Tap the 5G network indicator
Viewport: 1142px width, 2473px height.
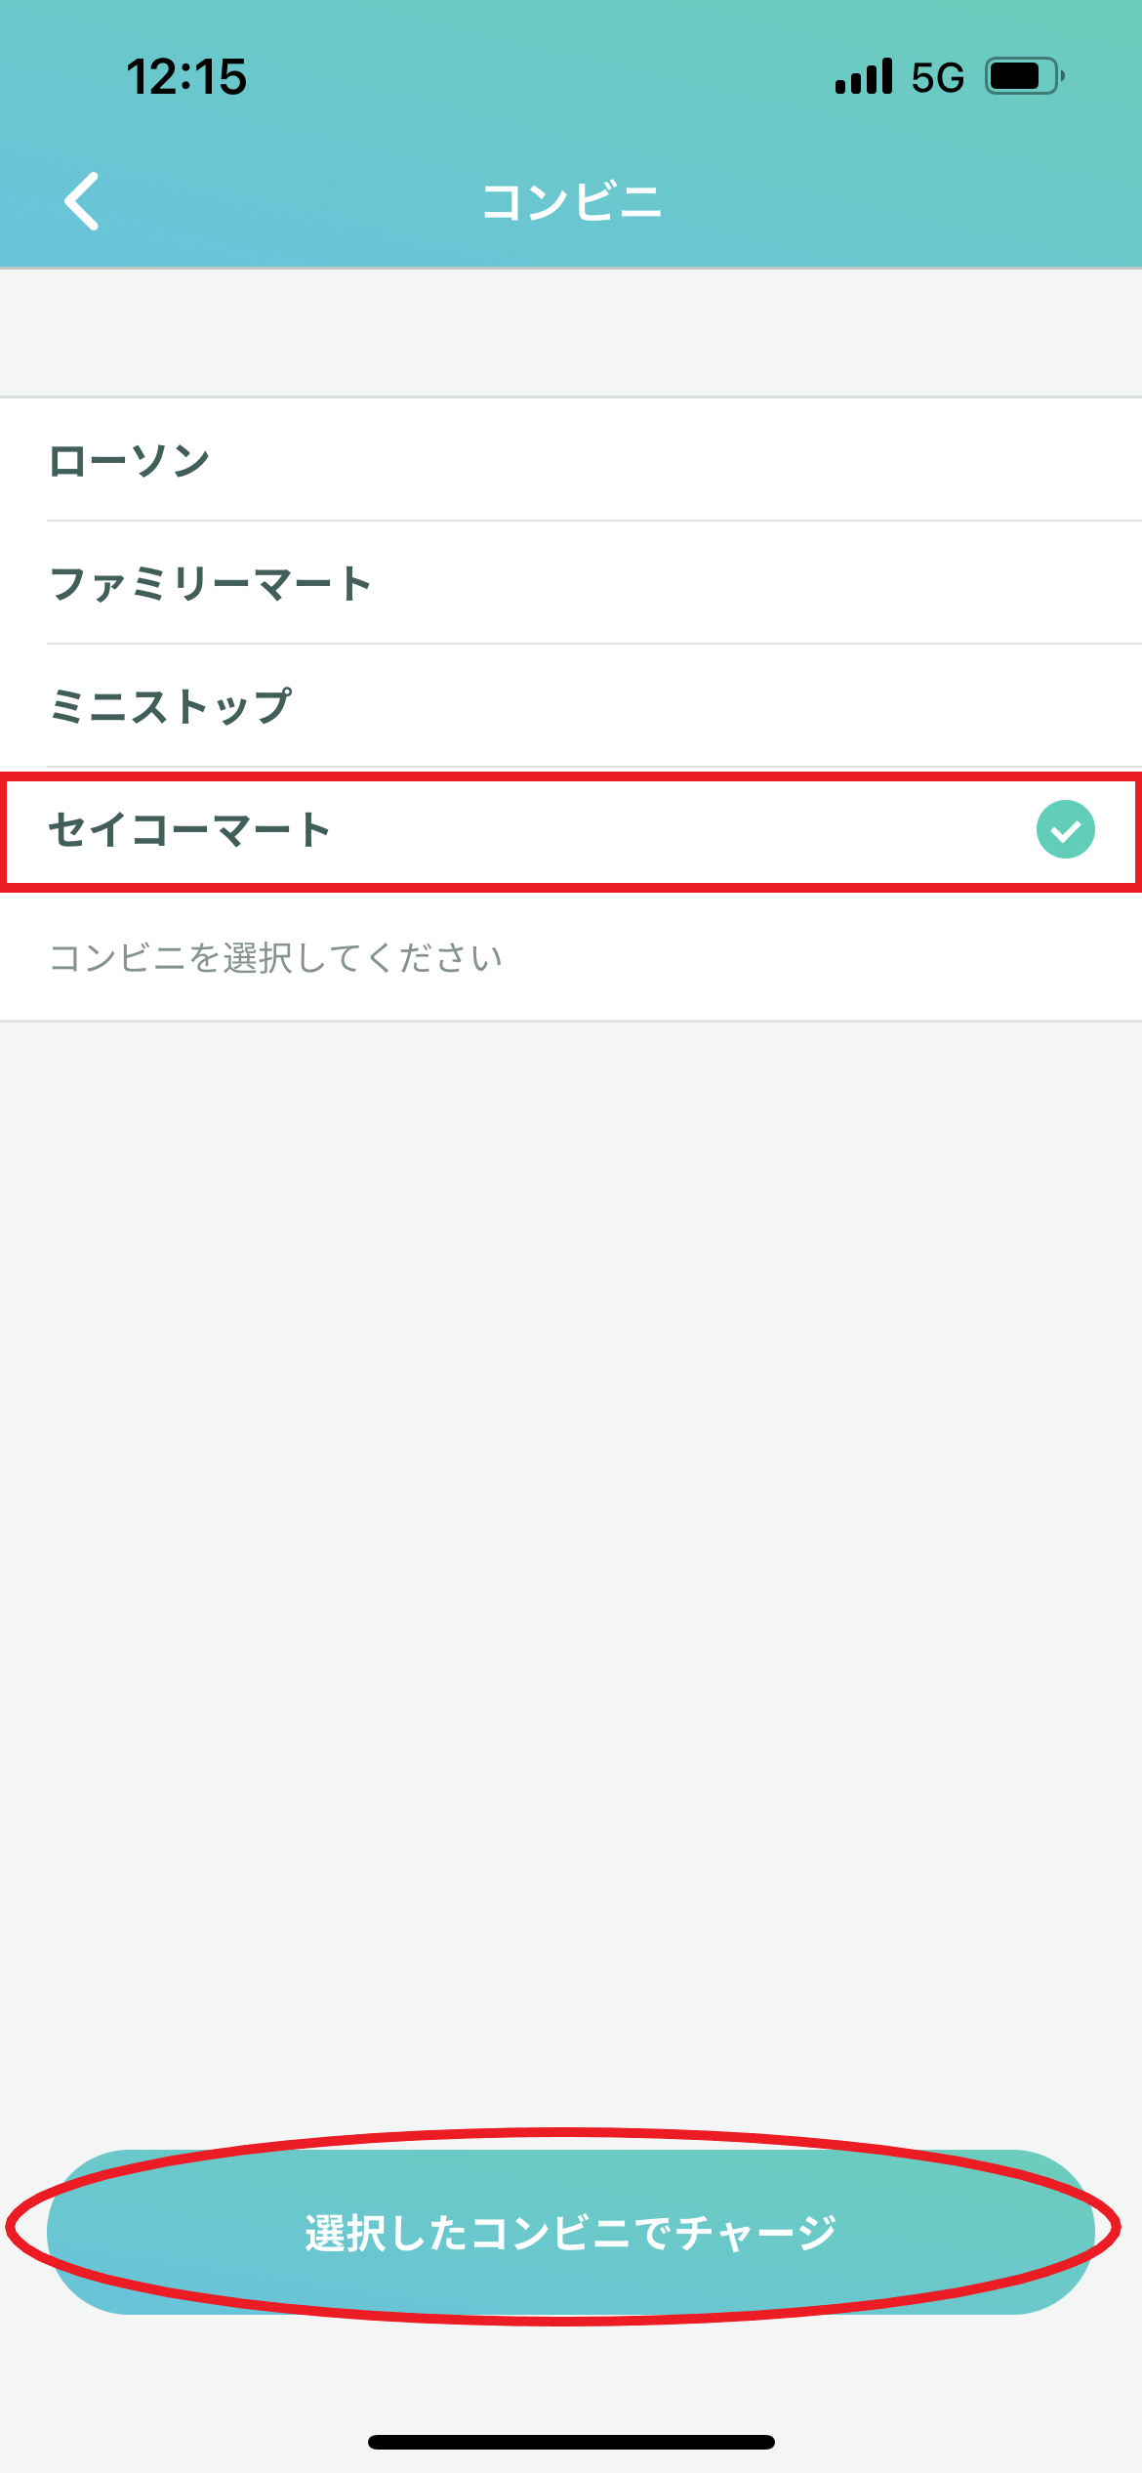[x=937, y=77]
